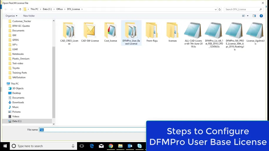Select ALL-CAD-License-till-7th-June-2019.lic file
This screenshot has height=151, width=269.
tap(193, 35)
